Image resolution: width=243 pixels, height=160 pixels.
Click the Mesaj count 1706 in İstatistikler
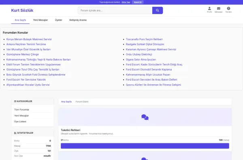[48, 146]
